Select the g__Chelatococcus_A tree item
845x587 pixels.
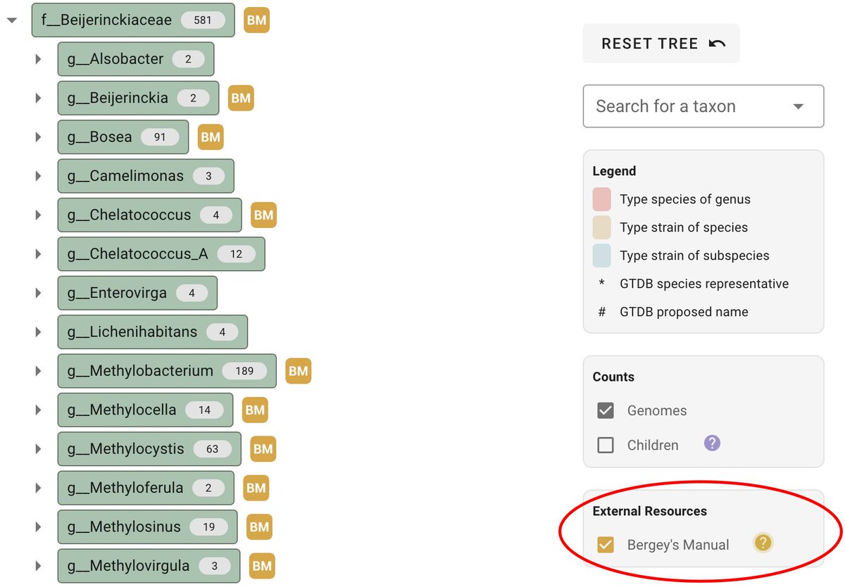[161, 254]
